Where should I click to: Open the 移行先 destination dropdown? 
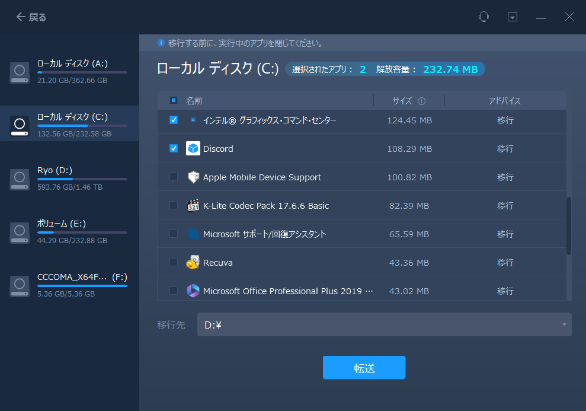(x=384, y=324)
